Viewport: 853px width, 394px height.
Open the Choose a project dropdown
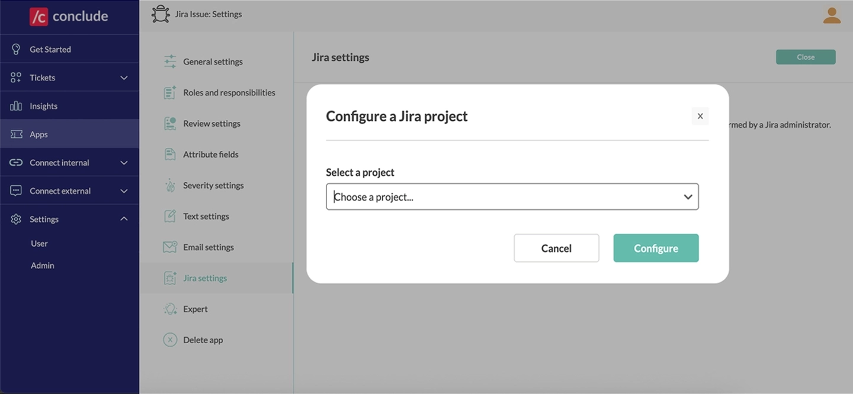pyautogui.click(x=512, y=196)
